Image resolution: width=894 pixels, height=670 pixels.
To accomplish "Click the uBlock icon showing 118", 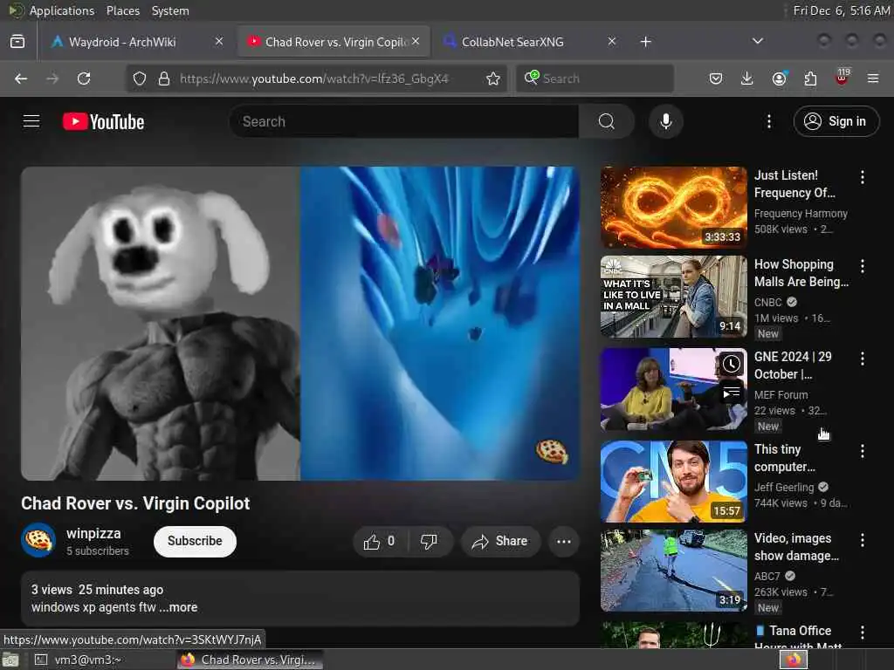I will pos(842,78).
